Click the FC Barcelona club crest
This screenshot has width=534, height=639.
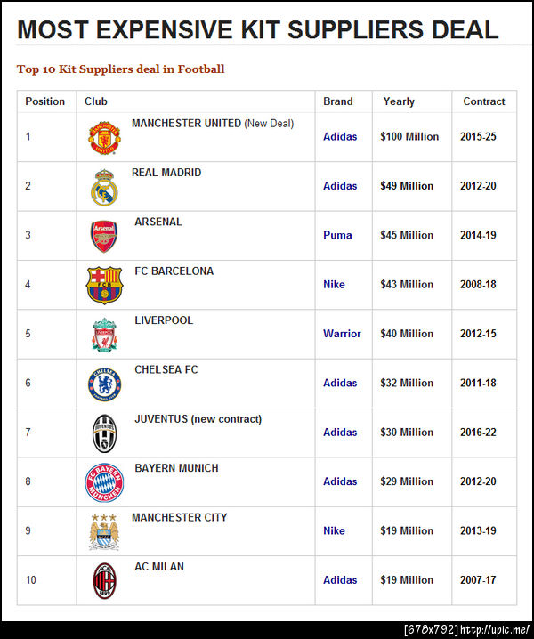tap(104, 286)
